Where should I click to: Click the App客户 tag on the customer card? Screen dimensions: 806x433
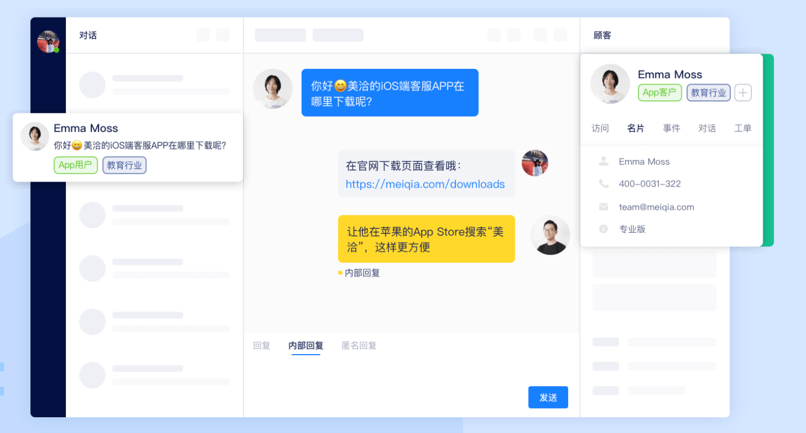[659, 92]
